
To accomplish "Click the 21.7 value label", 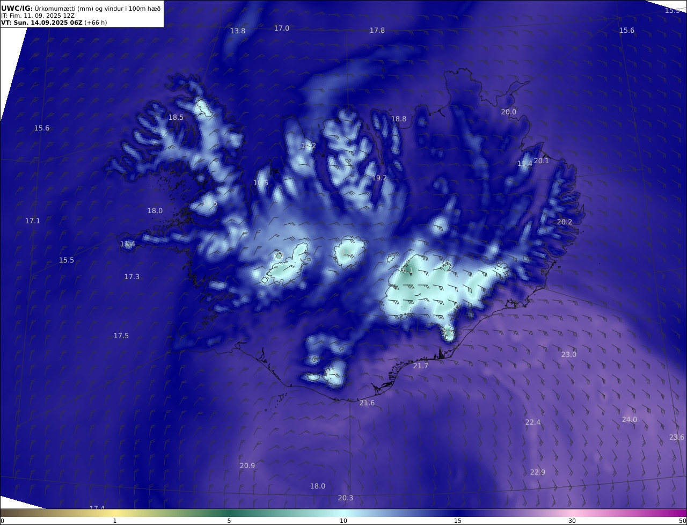I will click(x=421, y=366).
